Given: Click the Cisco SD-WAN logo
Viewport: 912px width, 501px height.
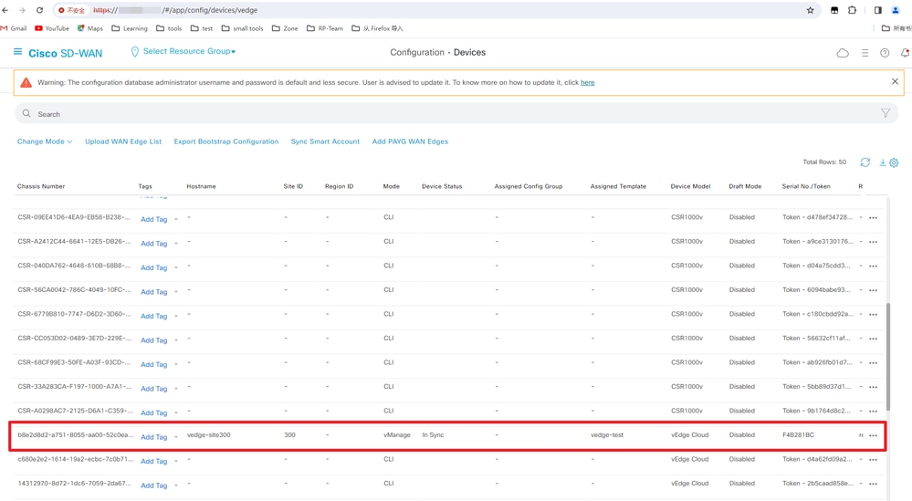Looking at the screenshot, I should tap(65, 54).
